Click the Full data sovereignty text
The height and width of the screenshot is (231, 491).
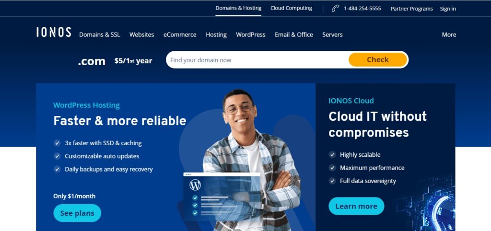tap(368, 181)
